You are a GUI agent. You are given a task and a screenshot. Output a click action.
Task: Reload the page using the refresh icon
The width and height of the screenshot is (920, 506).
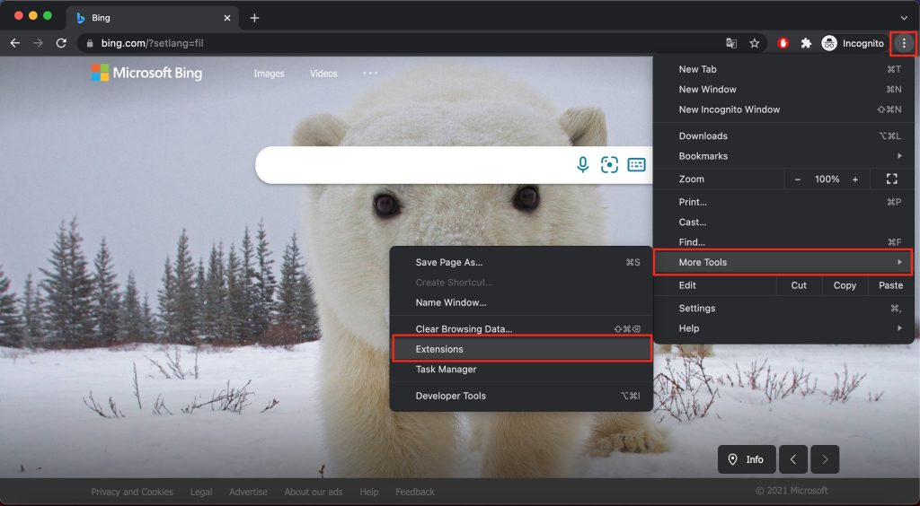point(61,43)
